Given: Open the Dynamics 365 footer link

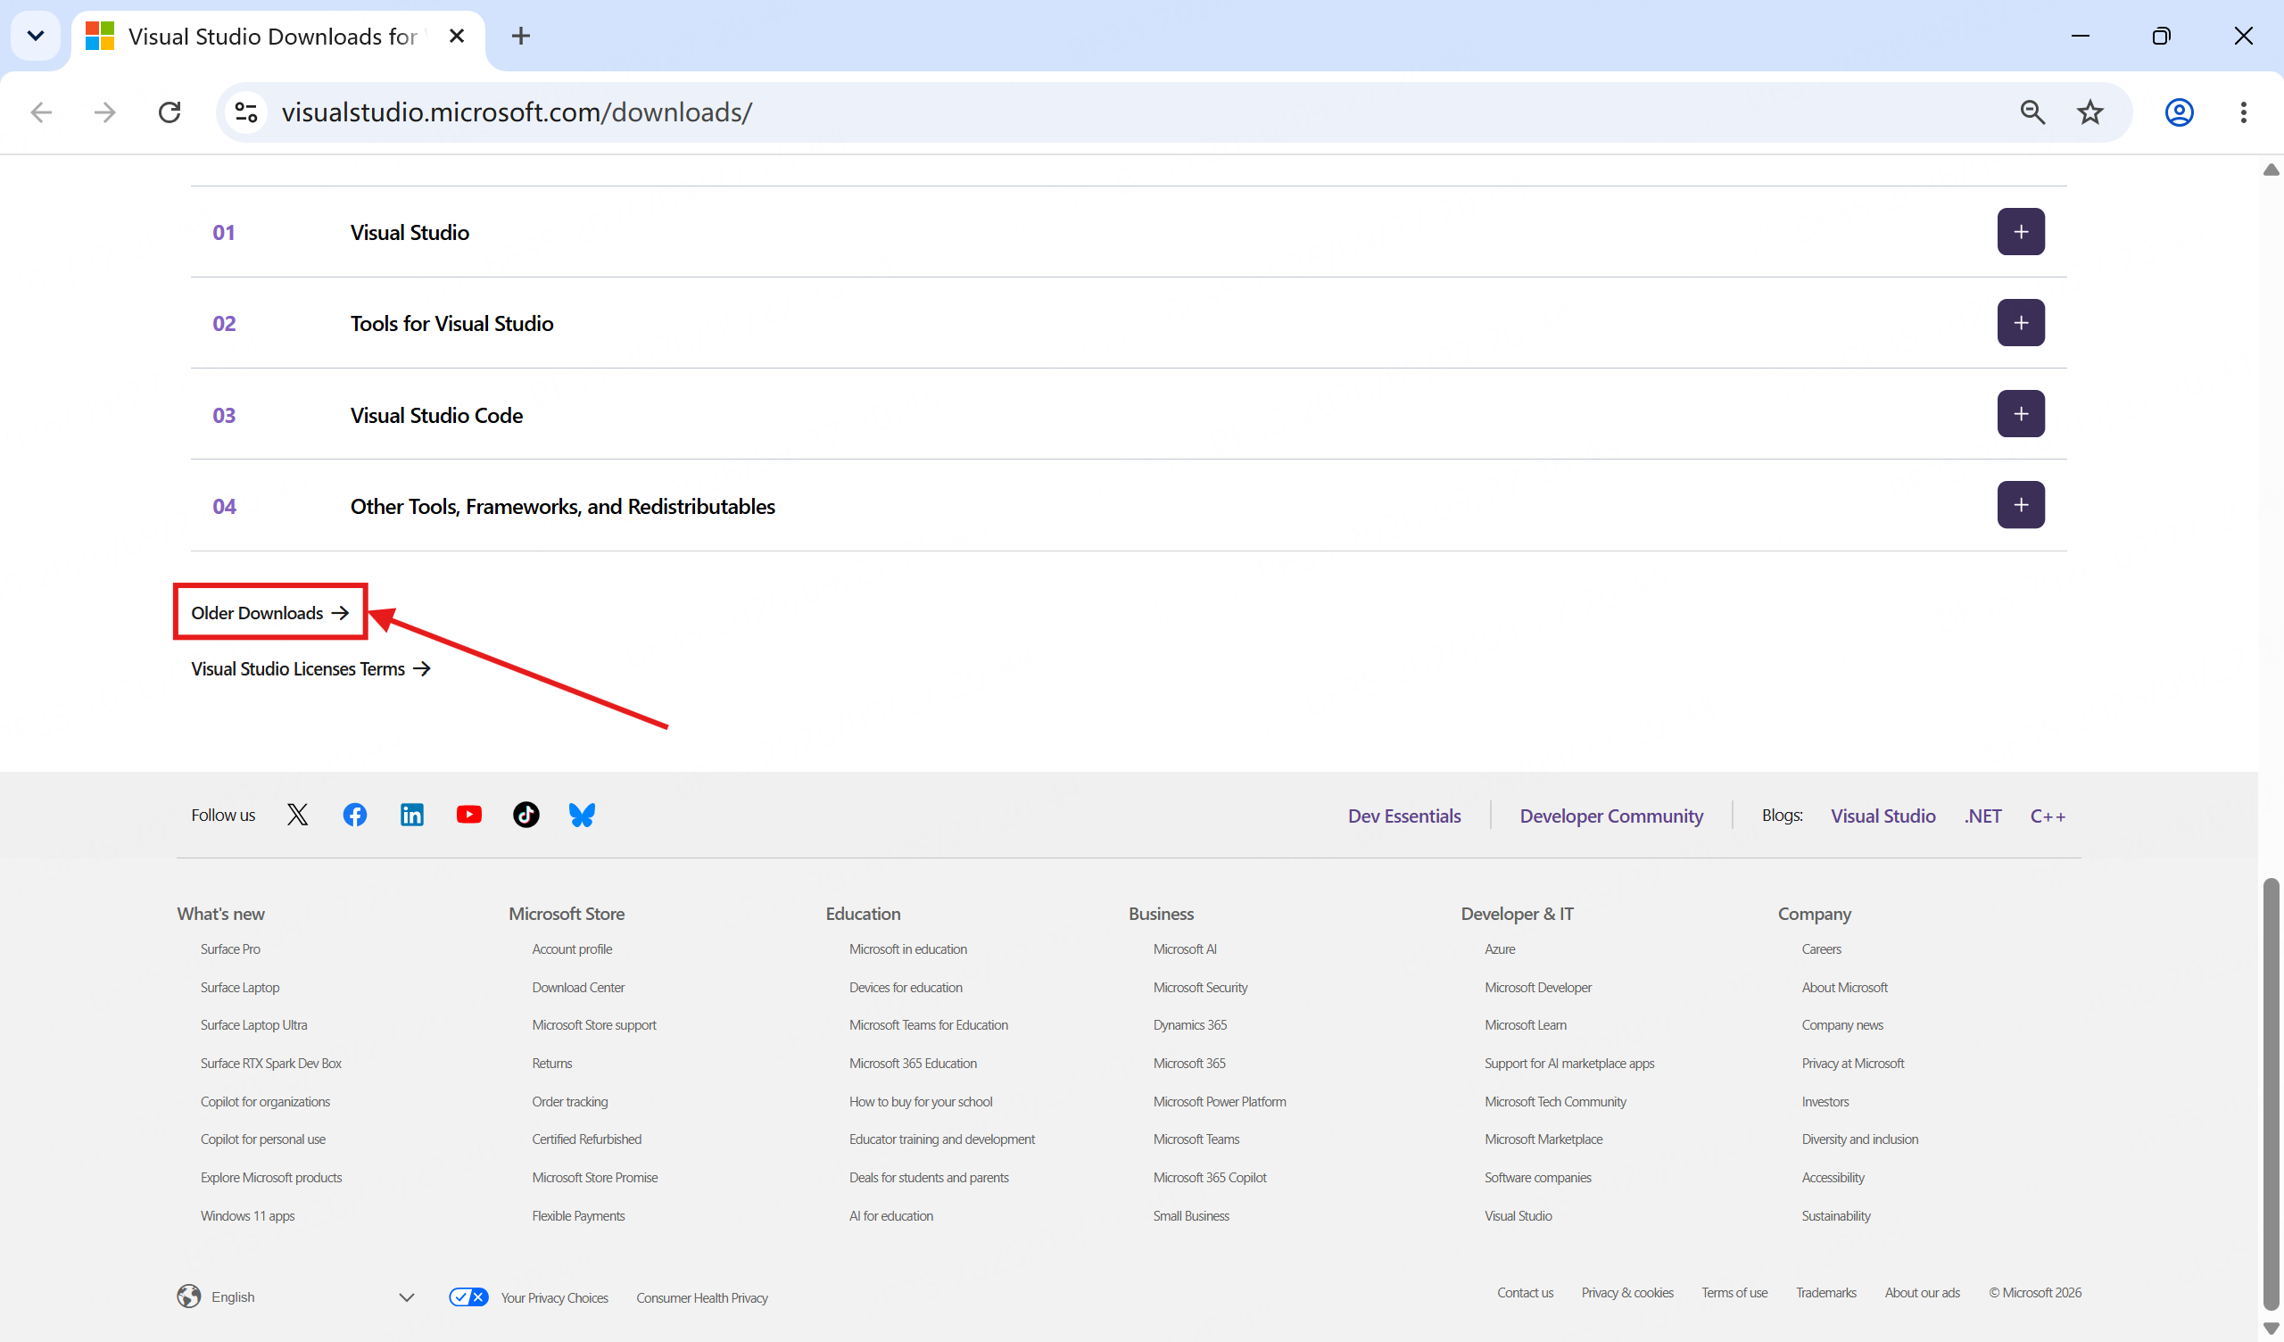Looking at the screenshot, I should [1190, 1025].
